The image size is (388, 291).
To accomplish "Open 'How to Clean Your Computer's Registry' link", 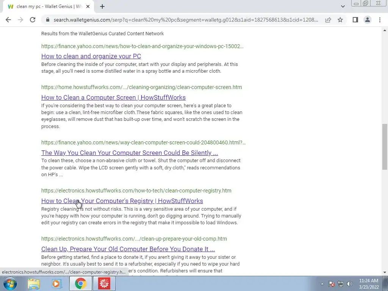I will point(122,201).
